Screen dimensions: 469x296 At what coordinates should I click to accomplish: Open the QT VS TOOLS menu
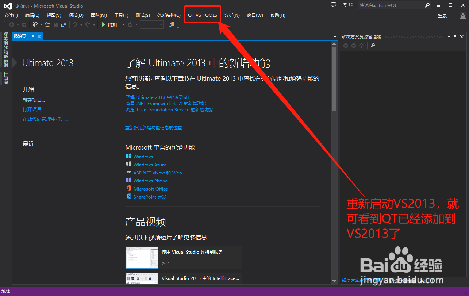(x=202, y=15)
